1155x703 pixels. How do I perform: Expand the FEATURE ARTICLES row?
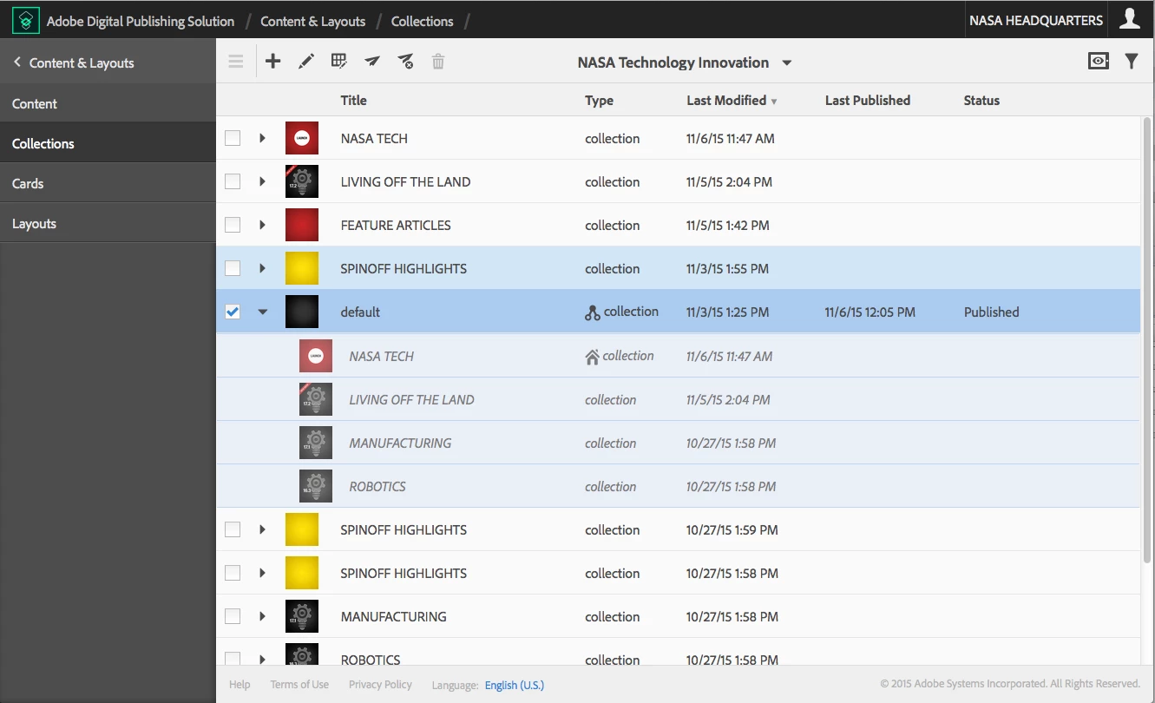point(262,225)
